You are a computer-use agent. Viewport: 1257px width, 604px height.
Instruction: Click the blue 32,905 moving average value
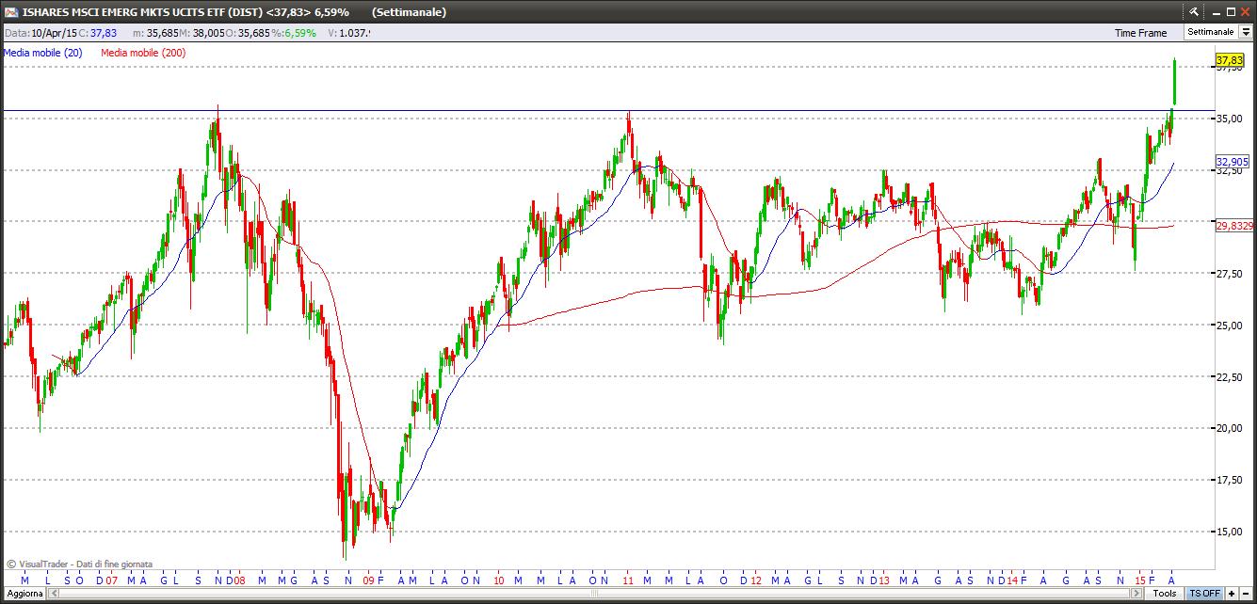[x=1233, y=161]
